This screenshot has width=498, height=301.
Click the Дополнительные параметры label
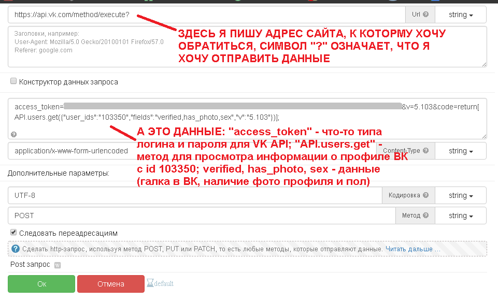click(59, 174)
